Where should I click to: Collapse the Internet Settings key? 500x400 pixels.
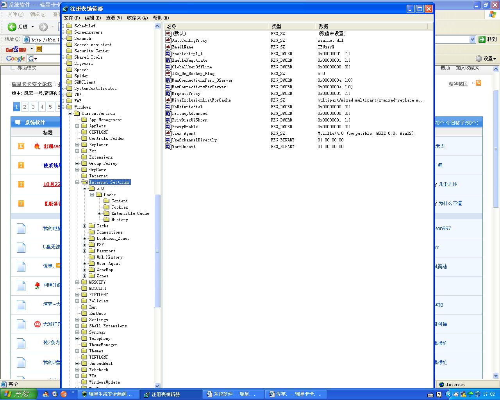(x=77, y=182)
